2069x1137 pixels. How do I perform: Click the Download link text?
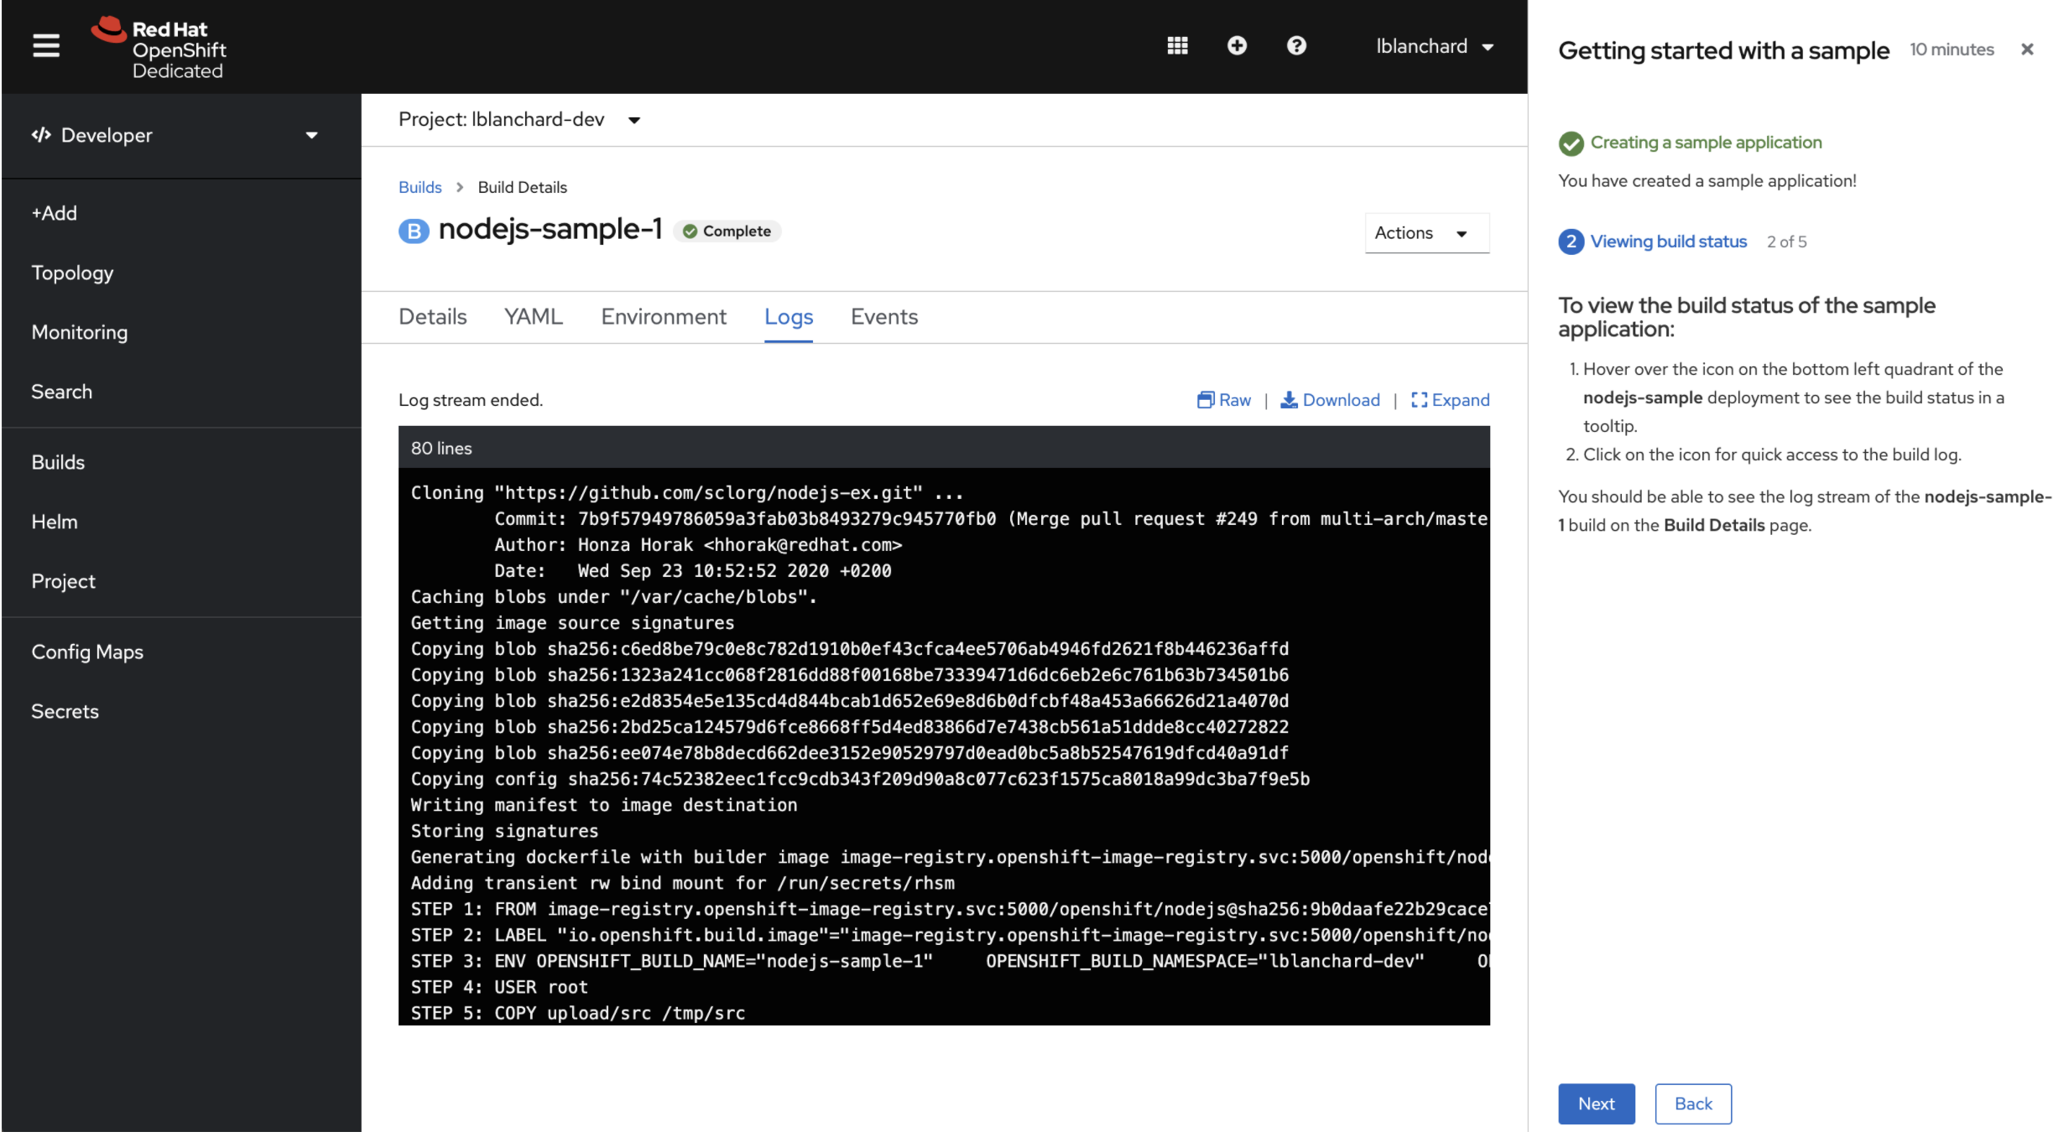click(1341, 400)
